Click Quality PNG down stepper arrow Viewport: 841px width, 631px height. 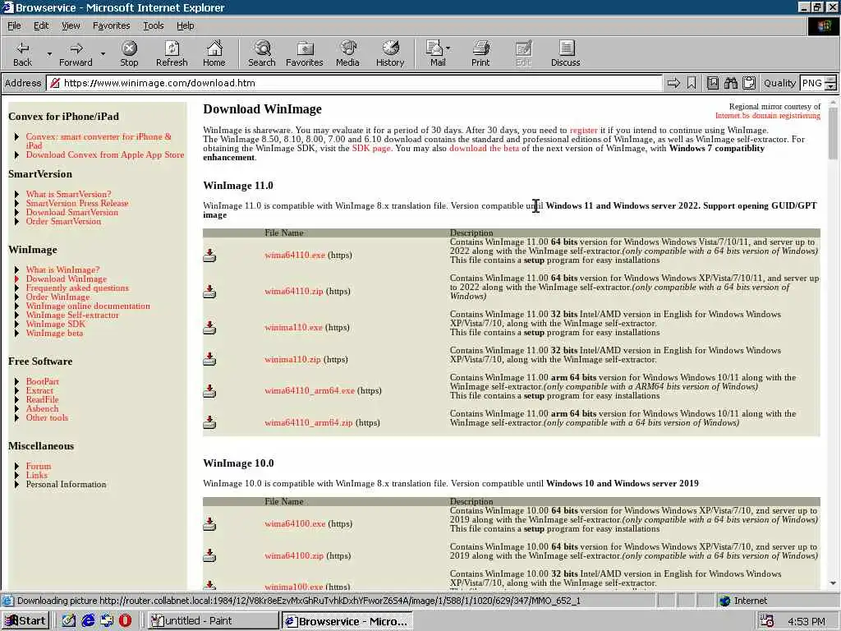point(831,86)
